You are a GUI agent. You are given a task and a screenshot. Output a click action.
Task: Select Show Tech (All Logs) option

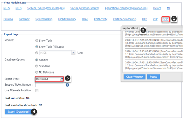(x=37, y=47)
